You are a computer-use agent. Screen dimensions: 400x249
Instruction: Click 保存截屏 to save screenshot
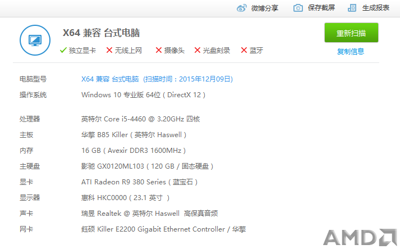point(321,8)
